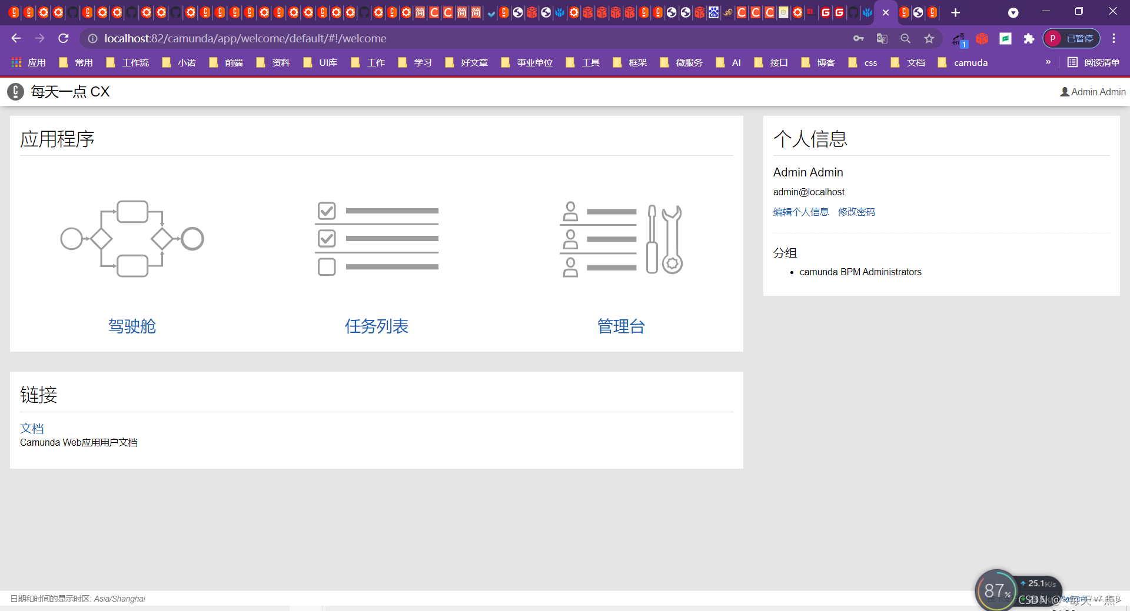Click the Camunda logo beside 每天一点 CX
This screenshot has width=1130, height=611.
(x=15, y=92)
